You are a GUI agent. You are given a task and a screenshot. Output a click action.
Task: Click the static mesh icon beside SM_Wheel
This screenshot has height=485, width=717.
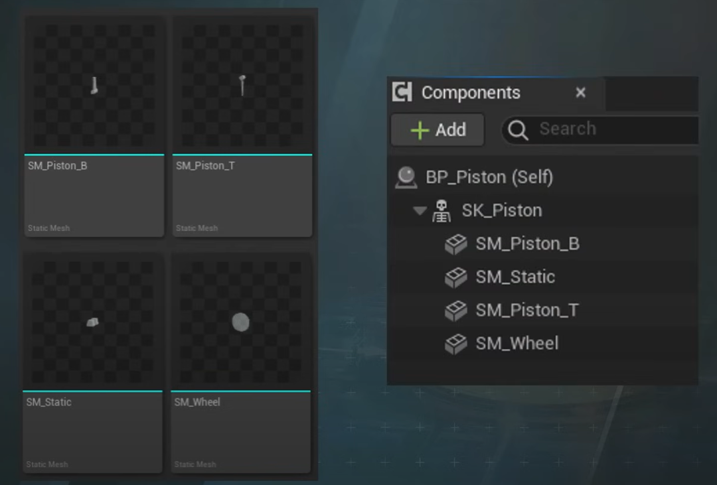pyautogui.click(x=456, y=344)
